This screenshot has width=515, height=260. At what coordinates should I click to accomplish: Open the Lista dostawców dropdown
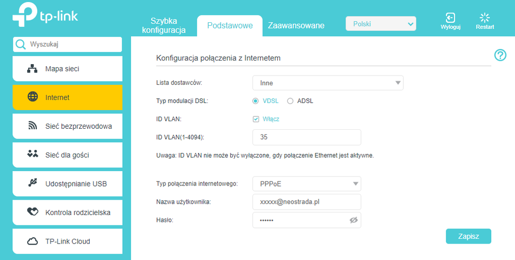(328, 83)
